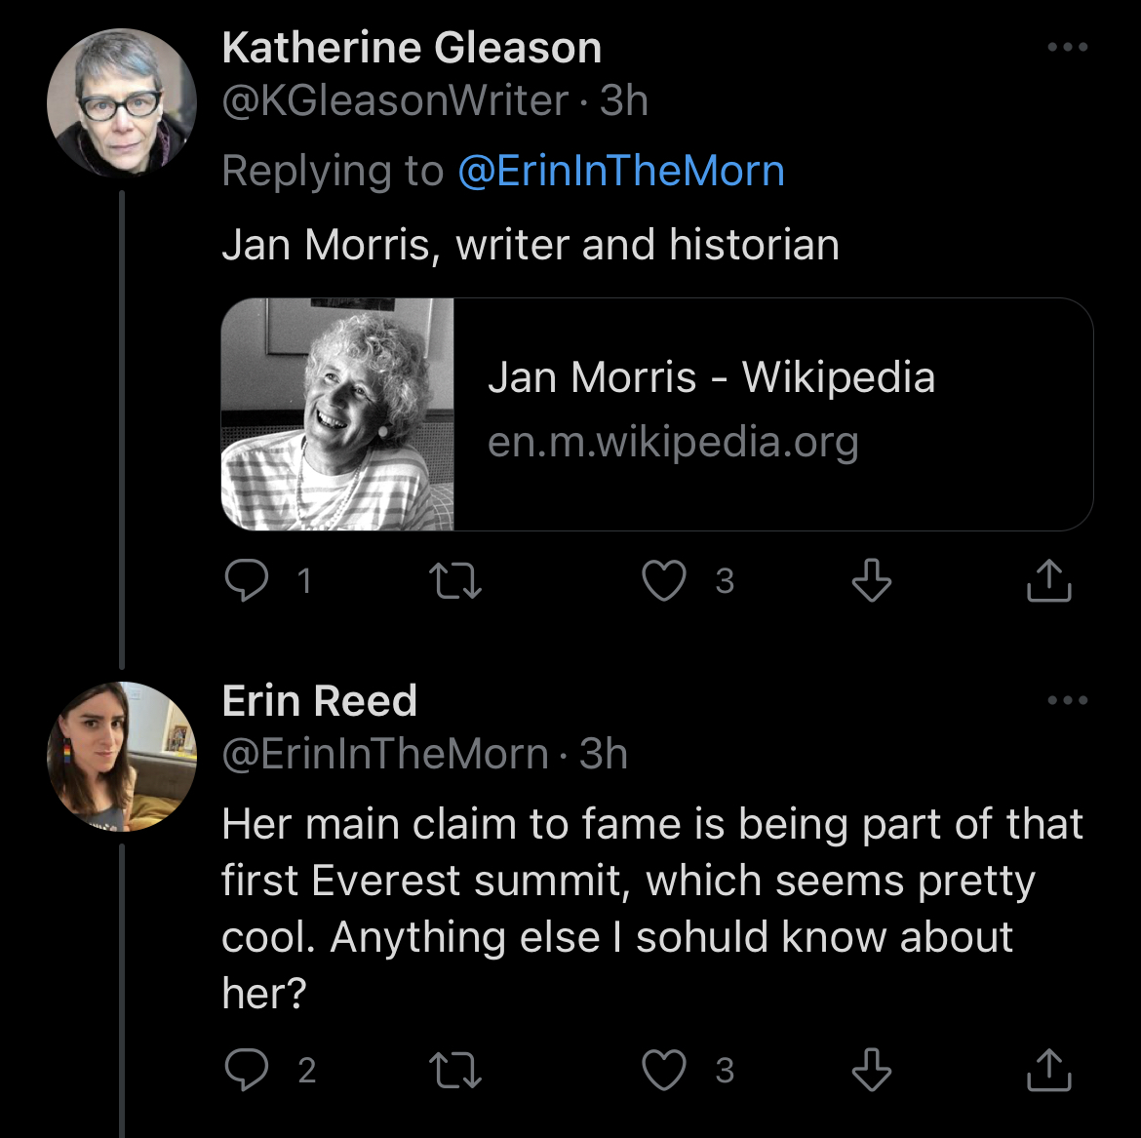The image size is (1141, 1138).
Task: Reply to Katherine Gleason's tweet
Action: pos(248,581)
